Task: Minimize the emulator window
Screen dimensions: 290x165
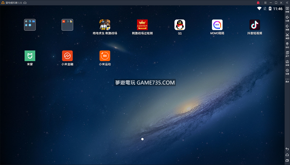Action: (271, 3)
